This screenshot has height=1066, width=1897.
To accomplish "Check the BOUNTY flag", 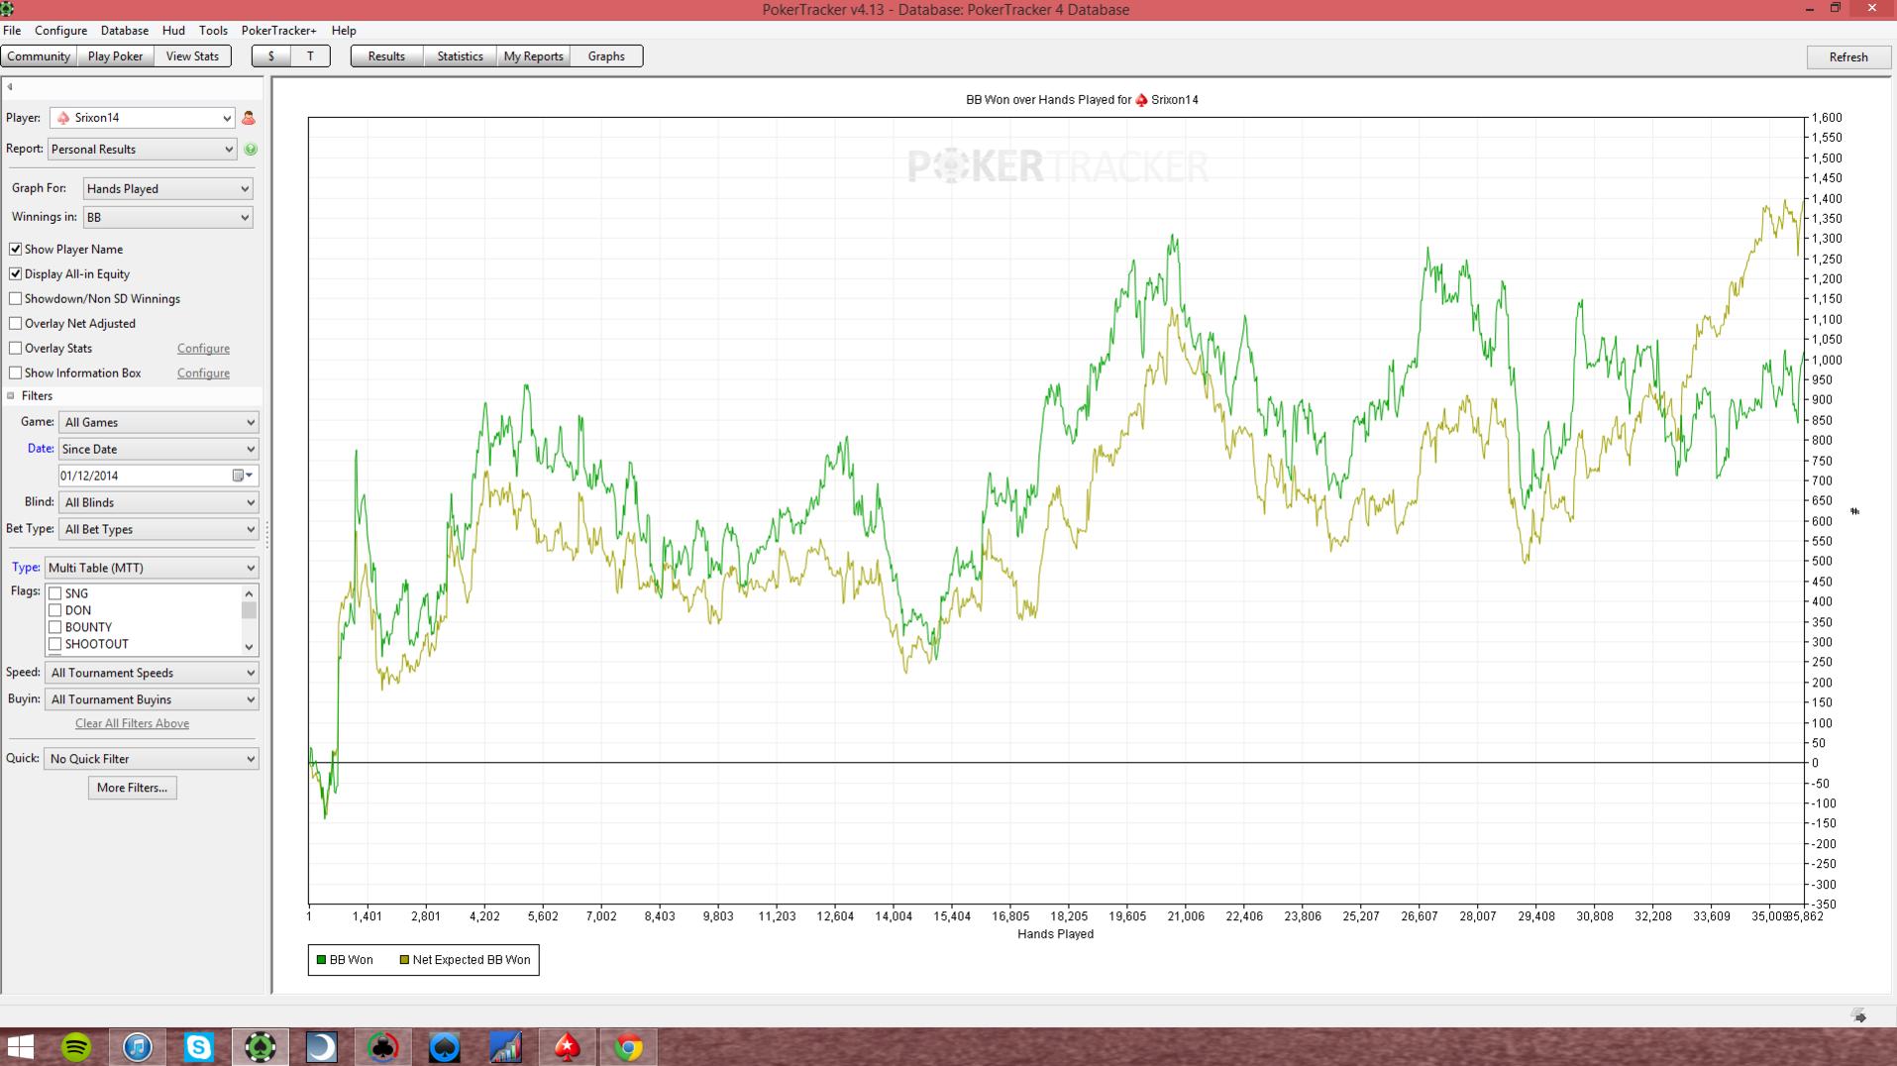I will (x=55, y=627).
